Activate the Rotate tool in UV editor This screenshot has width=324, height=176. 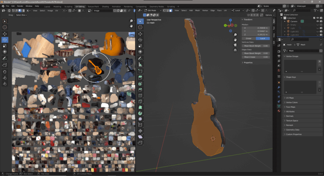5,40
